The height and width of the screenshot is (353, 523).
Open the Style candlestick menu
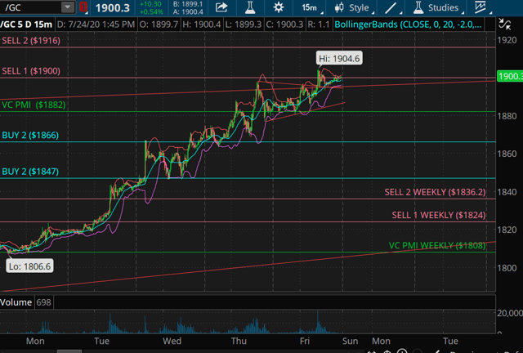[354, 7]
